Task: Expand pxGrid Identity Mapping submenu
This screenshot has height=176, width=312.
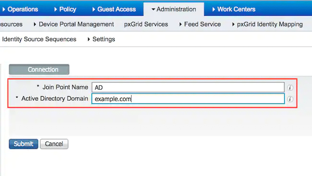Action: 267,24
